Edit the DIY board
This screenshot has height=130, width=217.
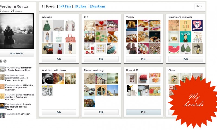[101, 59]
